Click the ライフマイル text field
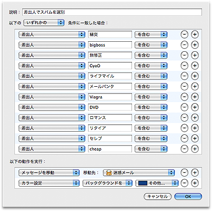The image size is (212, 211). (110, 76)
